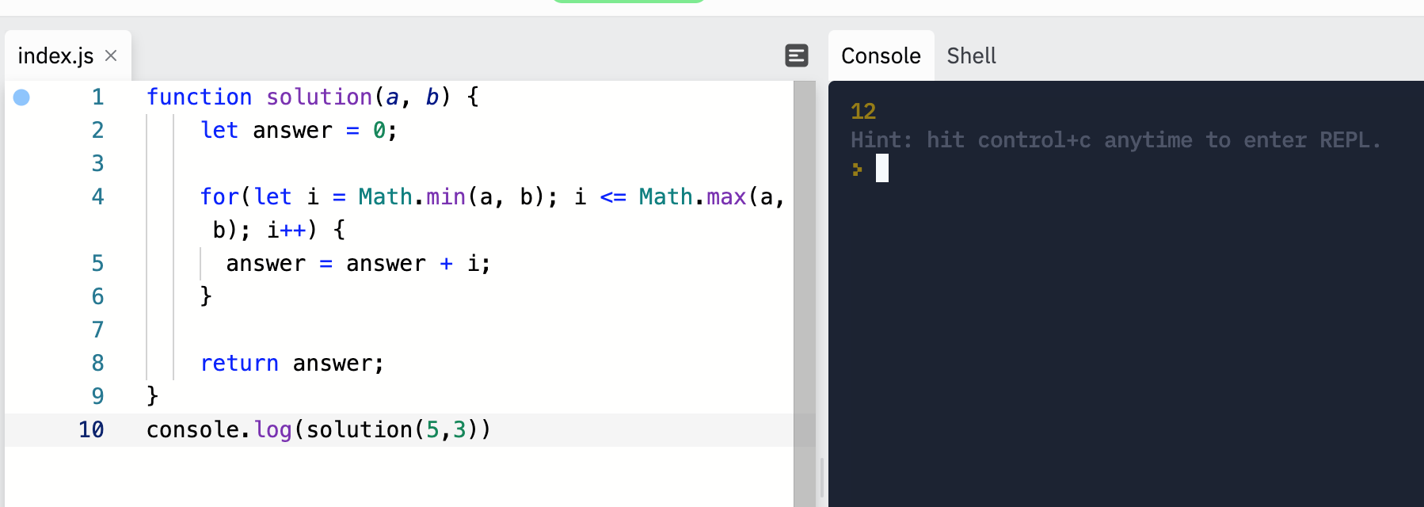
Task: Click the 'let answer = 0;' line
Action: 299,130
